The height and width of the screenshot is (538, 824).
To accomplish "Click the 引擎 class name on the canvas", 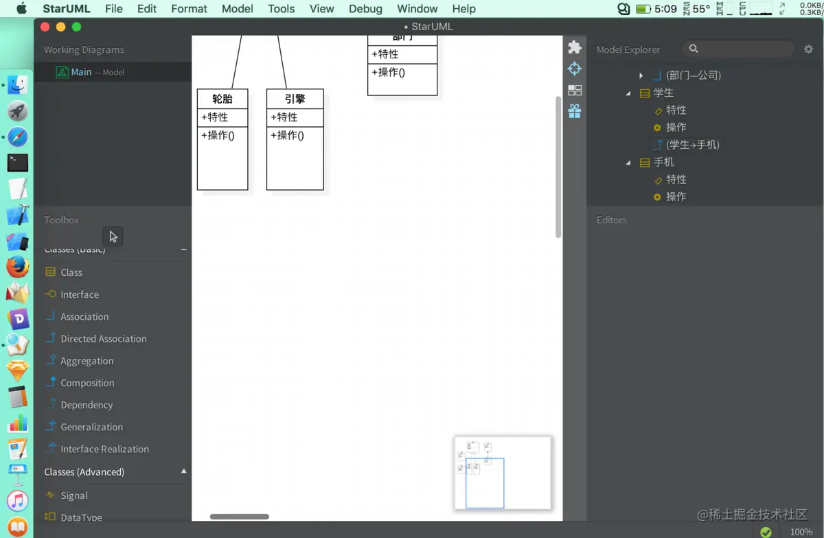I will click(295, 99).
